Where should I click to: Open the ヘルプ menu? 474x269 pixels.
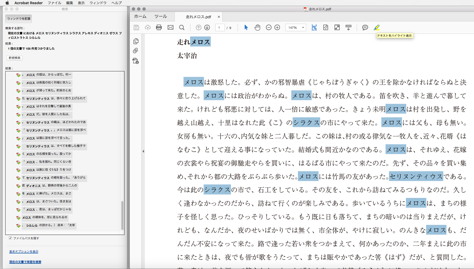tap(117, 3)
